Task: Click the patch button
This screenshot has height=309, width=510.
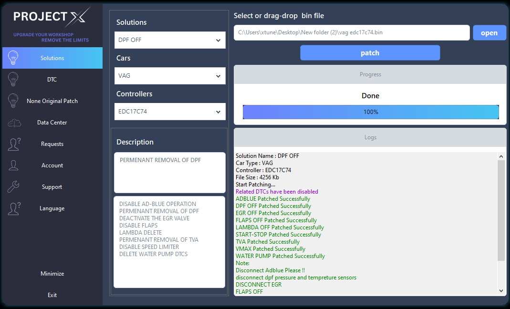Action: [x=370, y=53]
